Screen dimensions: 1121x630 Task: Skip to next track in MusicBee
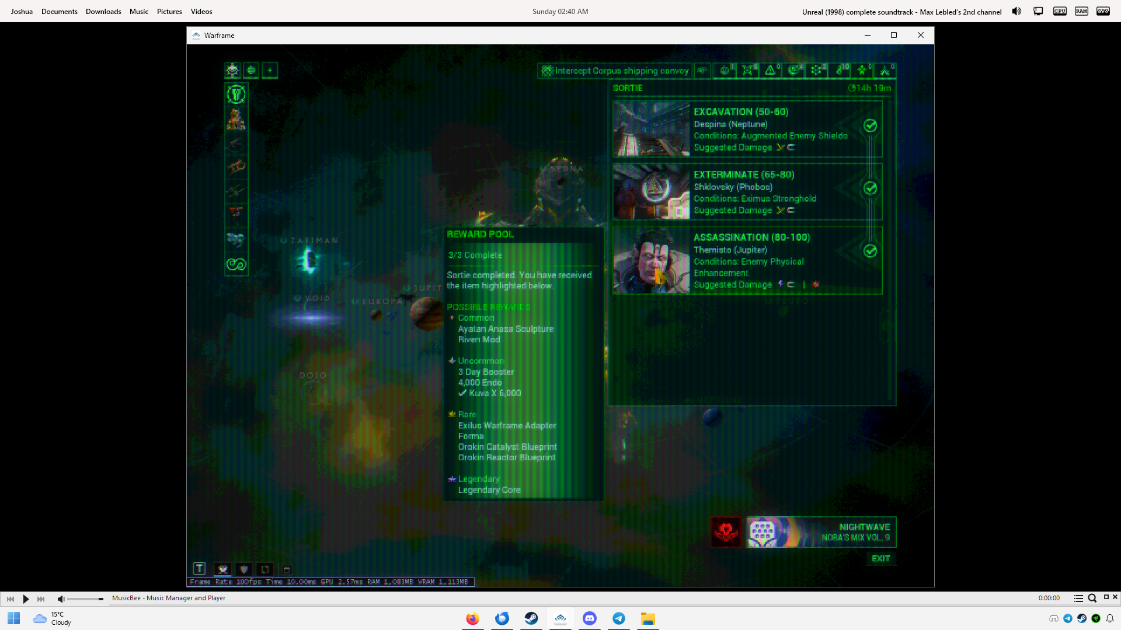point(41,599)
